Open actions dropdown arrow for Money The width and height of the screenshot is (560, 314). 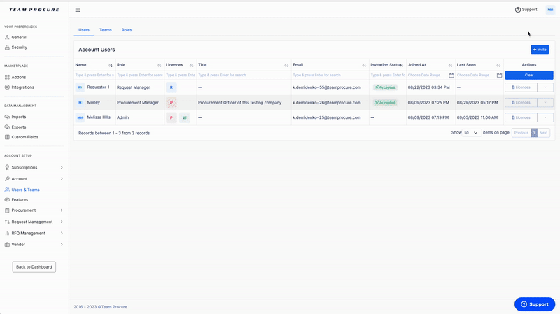[545, 102]
